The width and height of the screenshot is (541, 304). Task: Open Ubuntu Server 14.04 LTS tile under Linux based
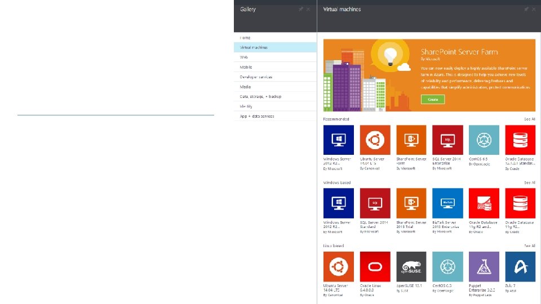(339, 266)
